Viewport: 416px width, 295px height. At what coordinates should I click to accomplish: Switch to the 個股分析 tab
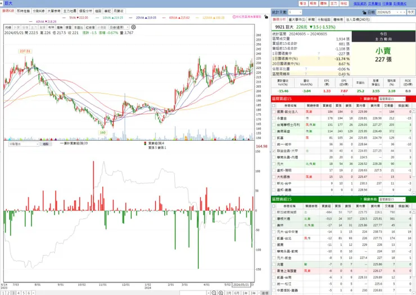coord(85,11)
